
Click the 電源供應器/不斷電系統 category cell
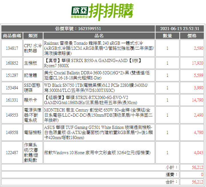tap(33, 115)
